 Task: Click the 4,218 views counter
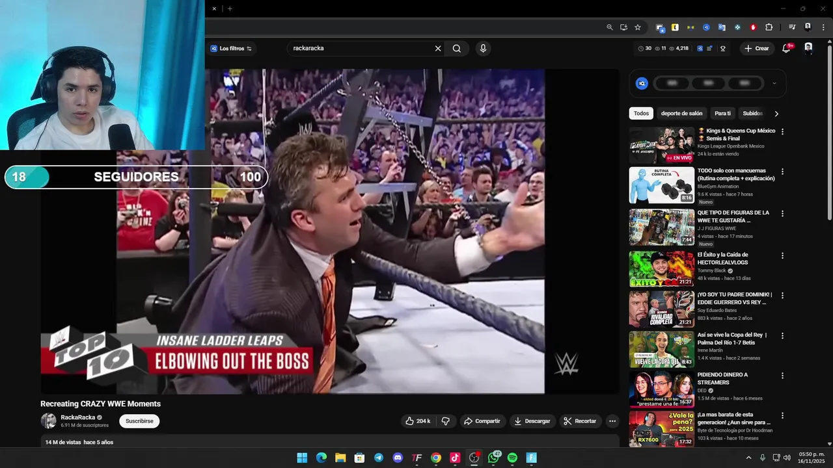[678, 48]
